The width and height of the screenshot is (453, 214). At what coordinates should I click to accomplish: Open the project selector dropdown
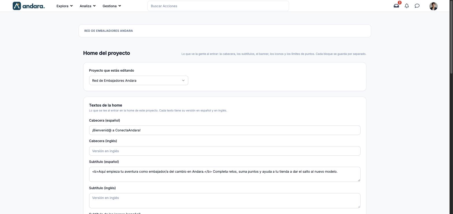(139, 81)
